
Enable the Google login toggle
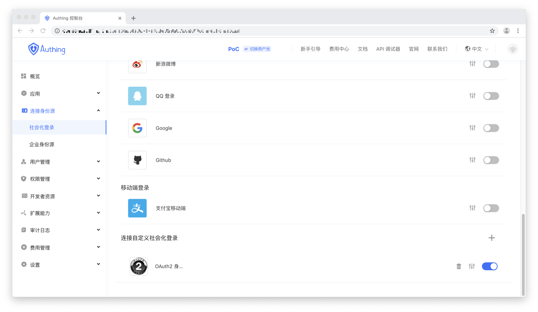pos(491,128)
